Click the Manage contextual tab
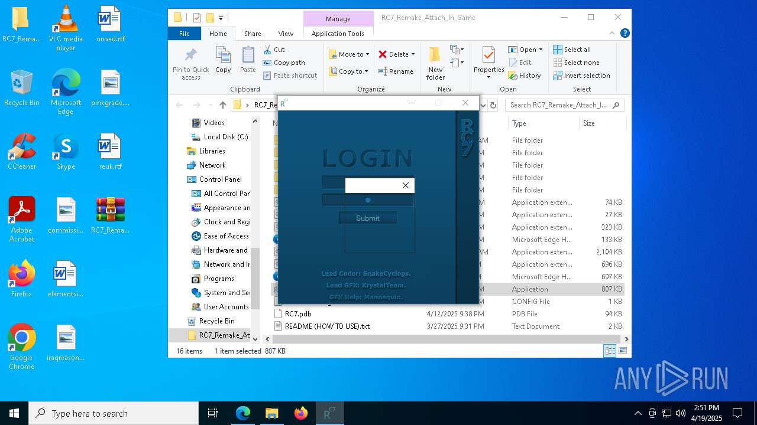757x425 pixels. coord(338,19)
